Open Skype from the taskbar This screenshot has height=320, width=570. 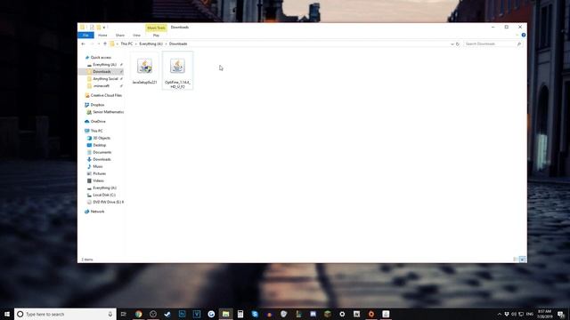click(255, 314)
